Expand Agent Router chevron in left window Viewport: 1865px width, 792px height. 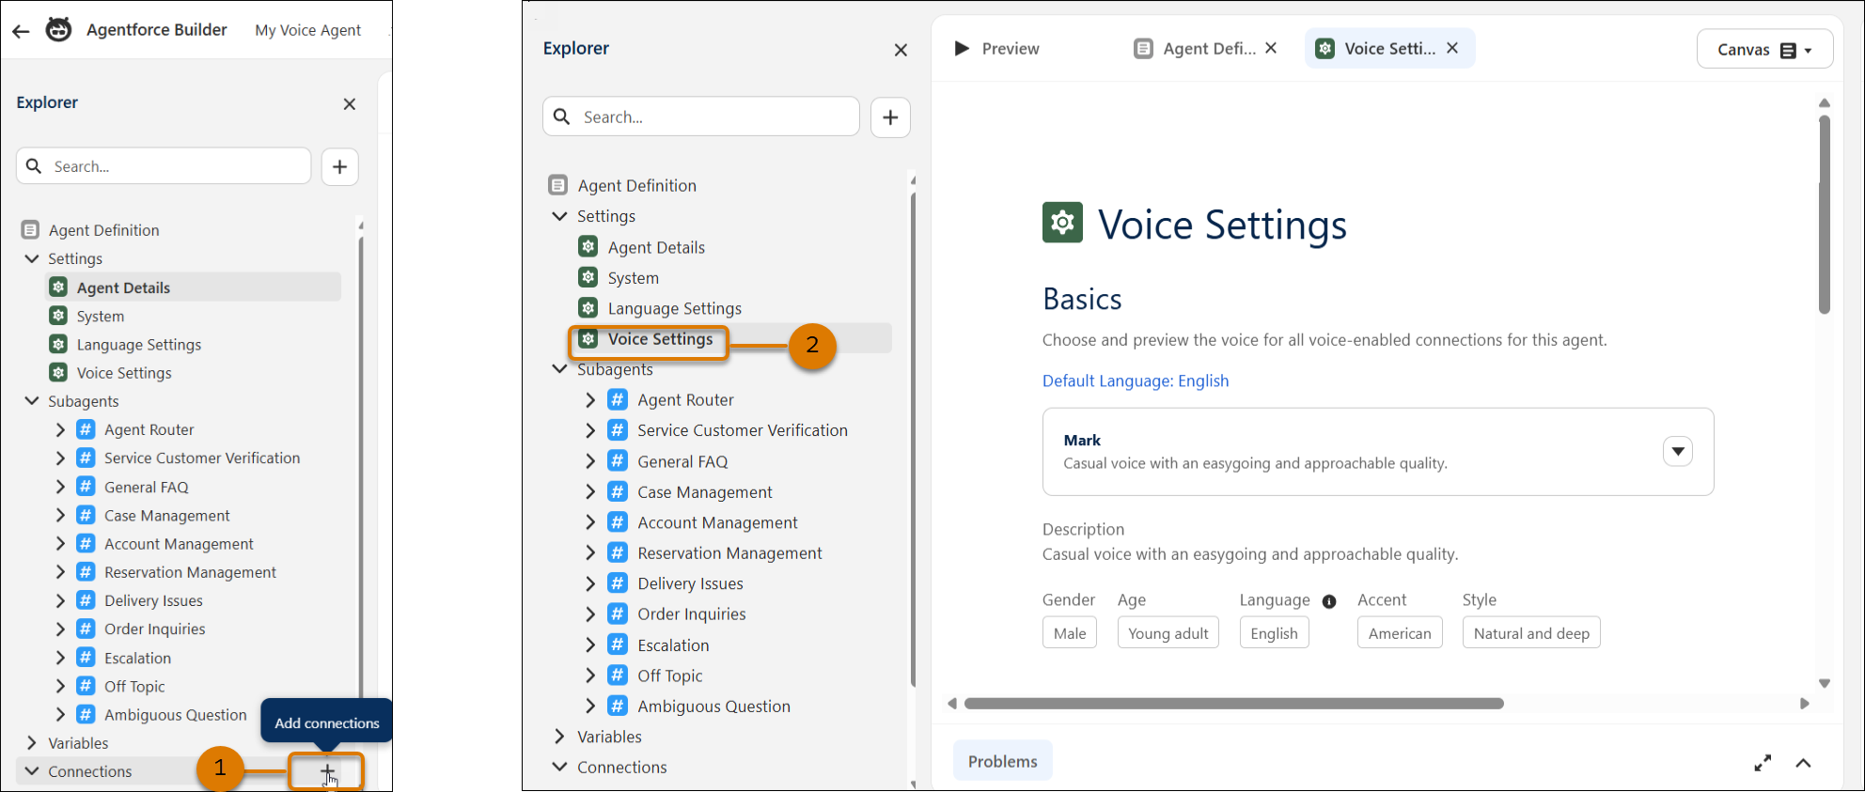coord(60,429)
